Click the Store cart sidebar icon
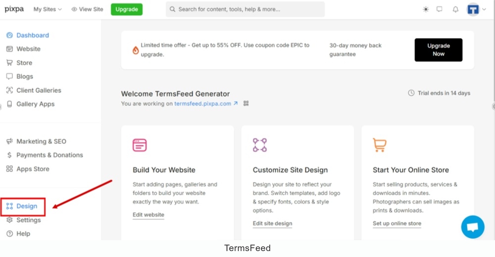Image resolution: width=495 pixels, height=257 pixels. pyautogui.click(x=9, y=63)
